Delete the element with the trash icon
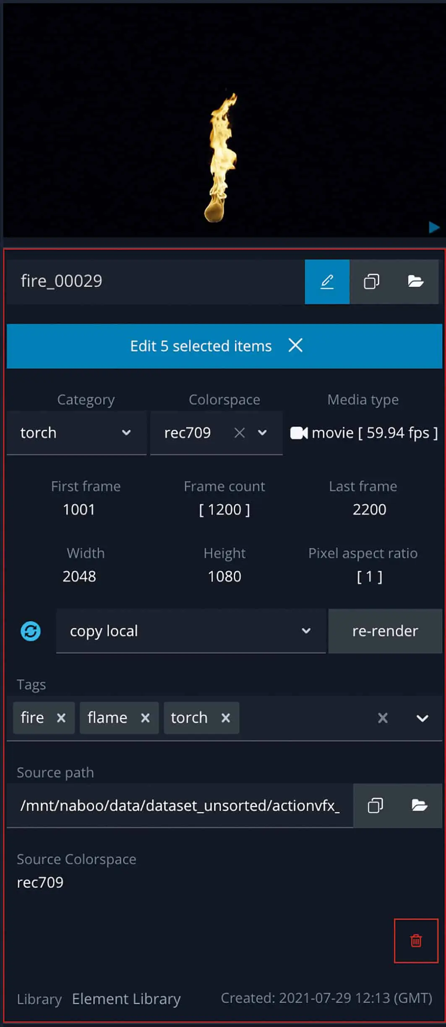The width and height of the screenshot is (446, 1027). tap(416, 941)
